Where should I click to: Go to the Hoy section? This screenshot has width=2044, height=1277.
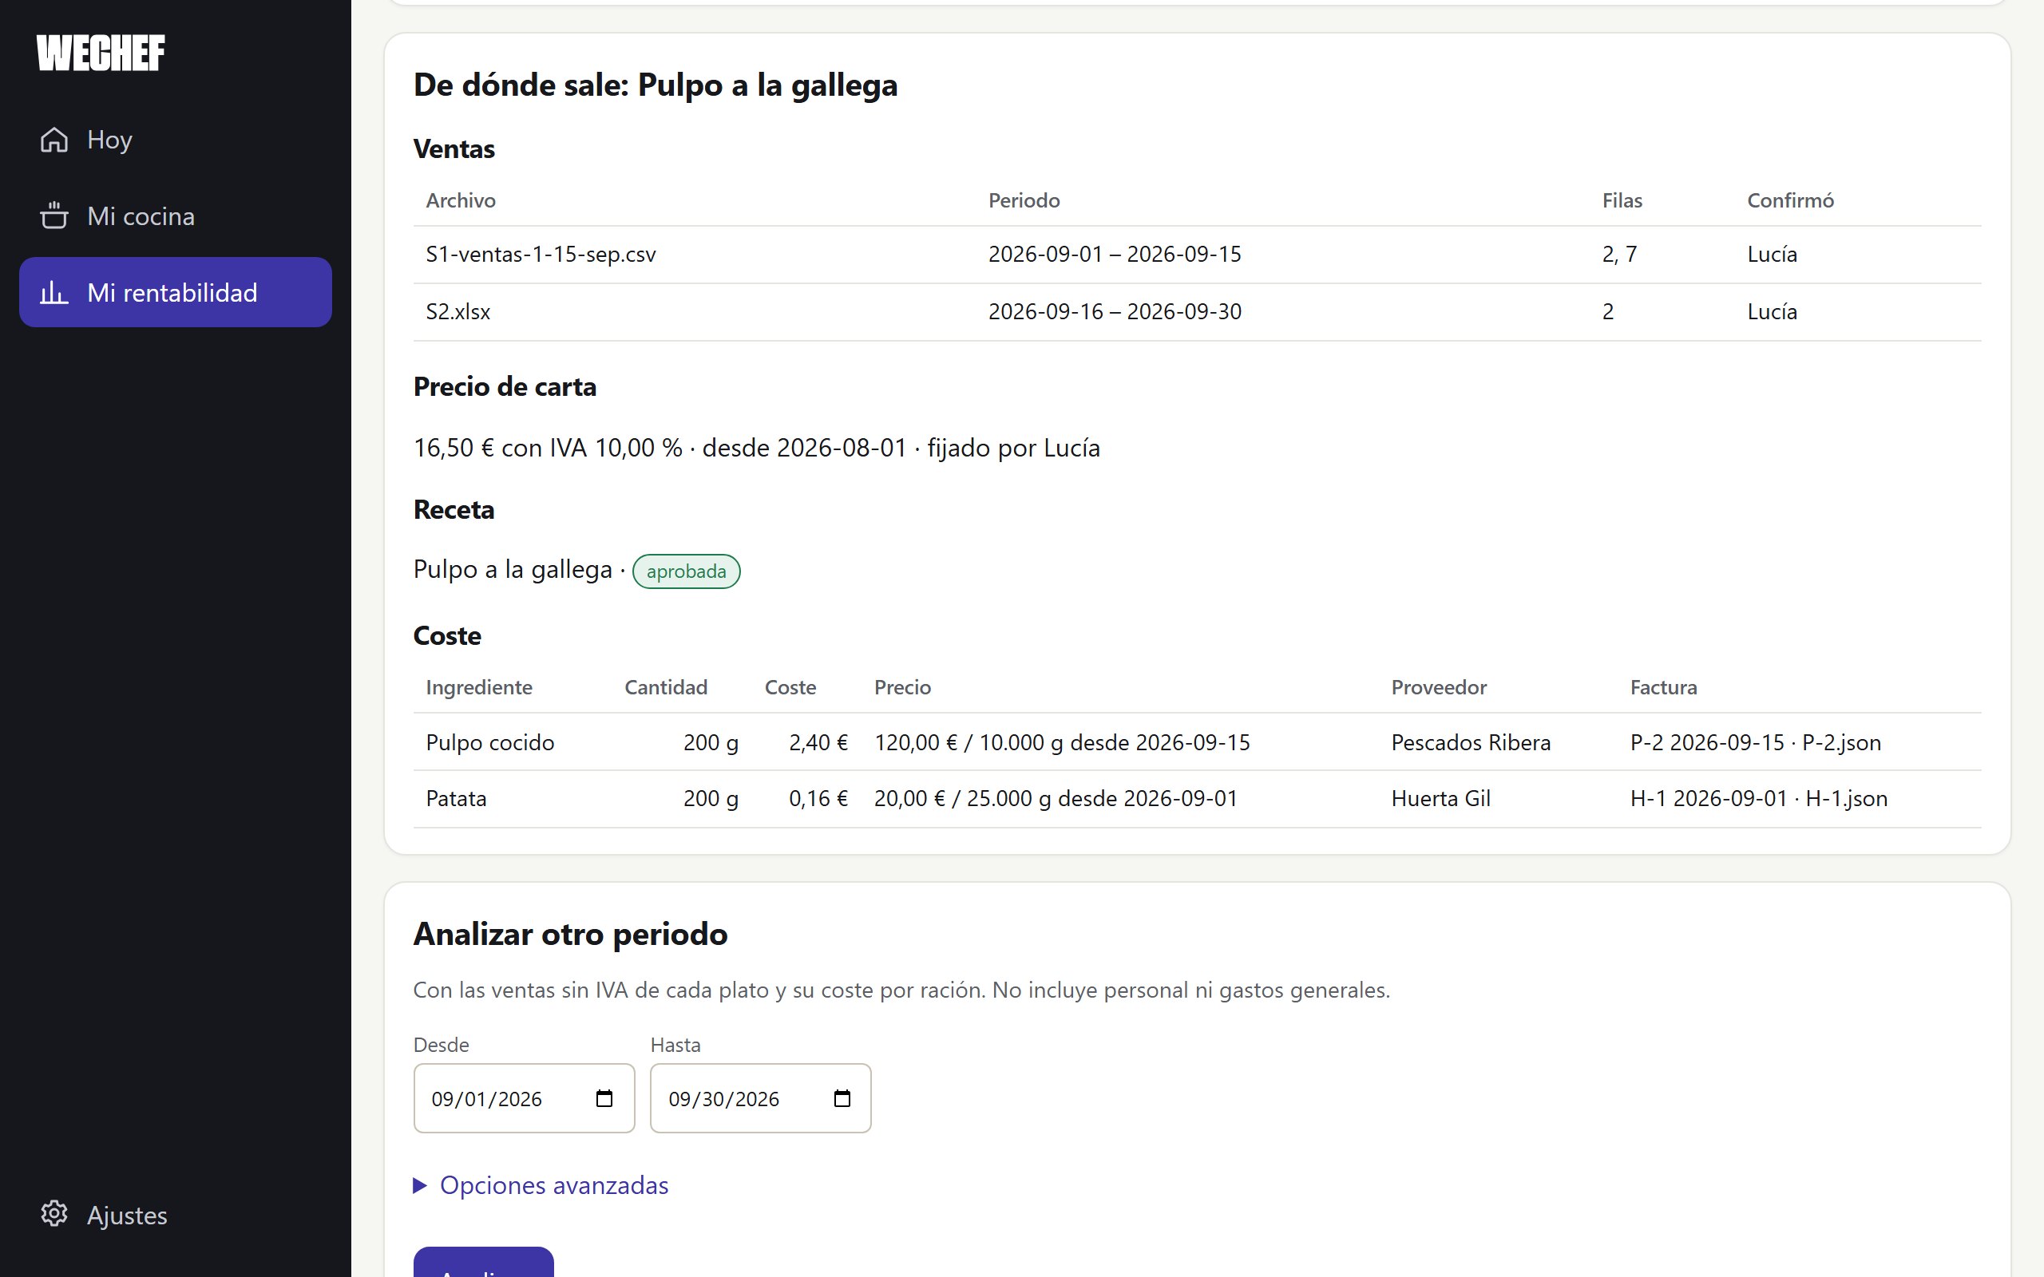pos(175,140)
